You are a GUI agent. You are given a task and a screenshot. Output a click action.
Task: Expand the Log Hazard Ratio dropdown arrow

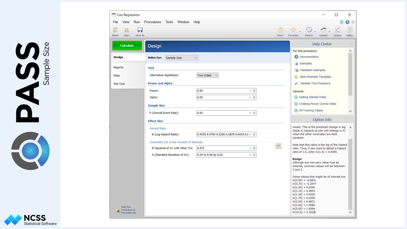click(x=250, y=135)
